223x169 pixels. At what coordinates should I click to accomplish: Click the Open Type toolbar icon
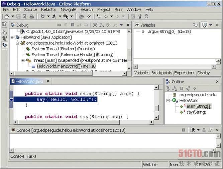(81, 16)
